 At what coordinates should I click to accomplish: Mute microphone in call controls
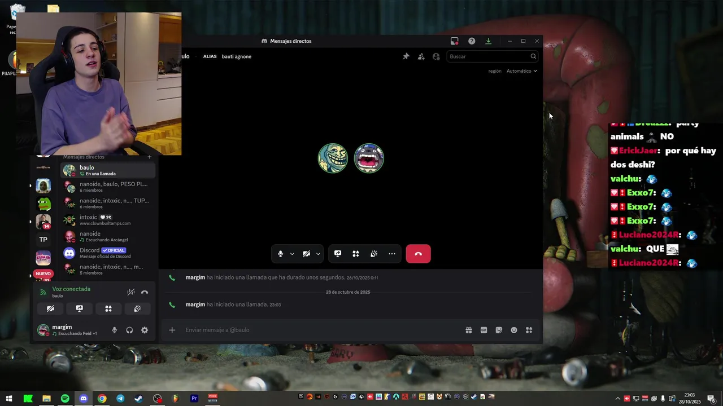[x=280, y=254]
